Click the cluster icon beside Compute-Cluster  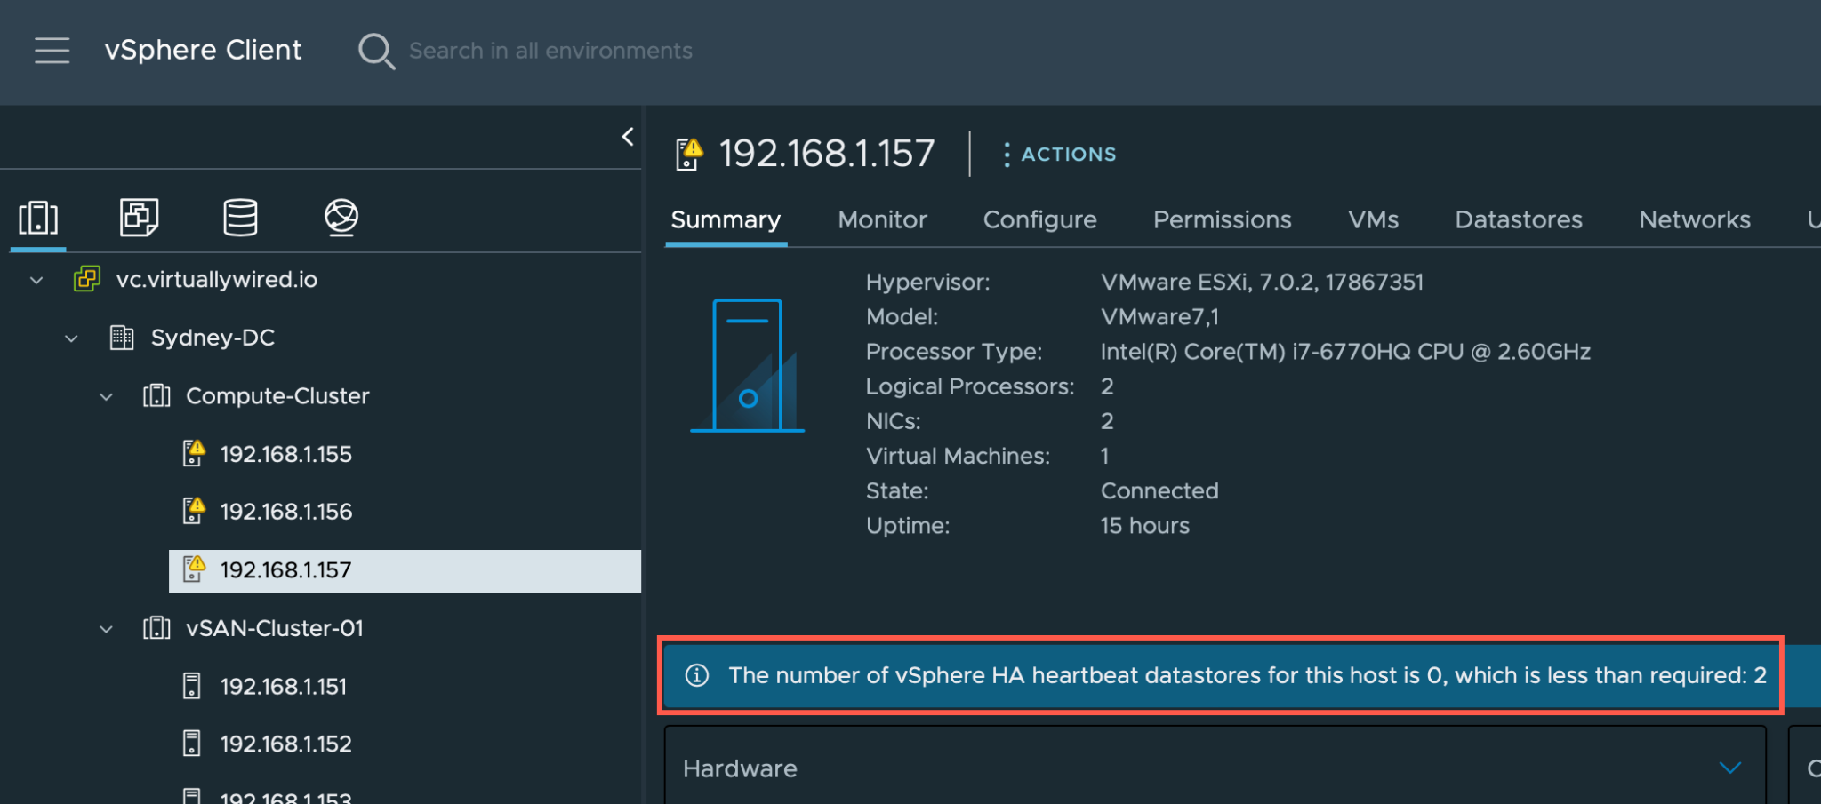156,395
